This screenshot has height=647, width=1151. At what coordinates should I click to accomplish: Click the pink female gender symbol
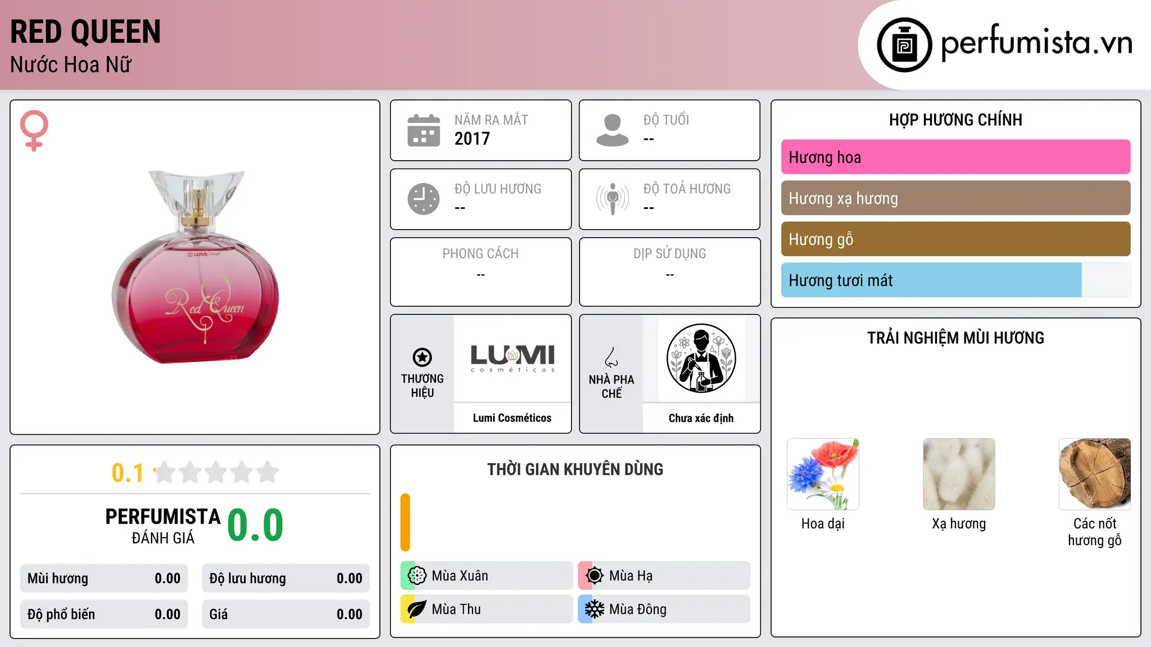point(34,131)
